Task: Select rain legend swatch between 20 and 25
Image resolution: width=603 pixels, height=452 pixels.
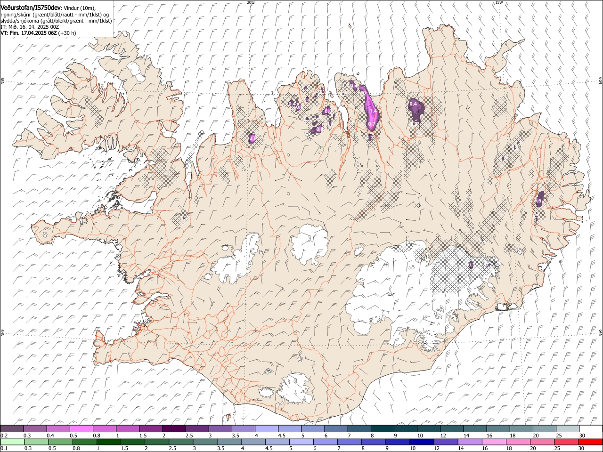Action: point(543,442)
